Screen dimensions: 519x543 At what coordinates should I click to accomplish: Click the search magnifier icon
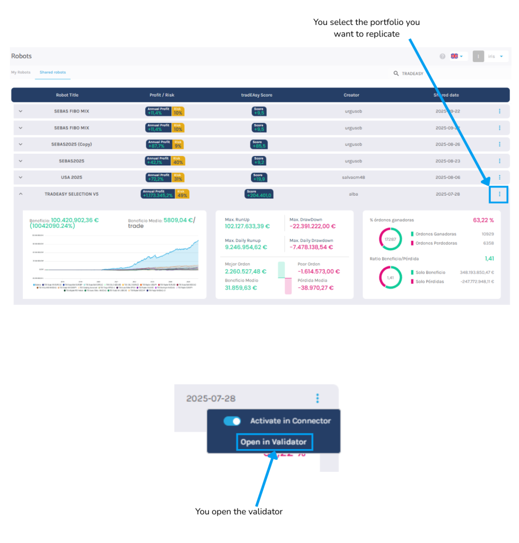point(396,74)
